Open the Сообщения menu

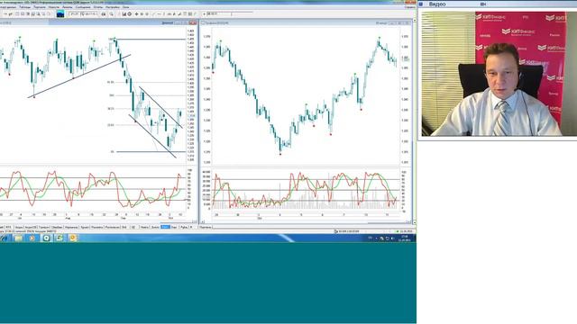(x=83, y=7)
